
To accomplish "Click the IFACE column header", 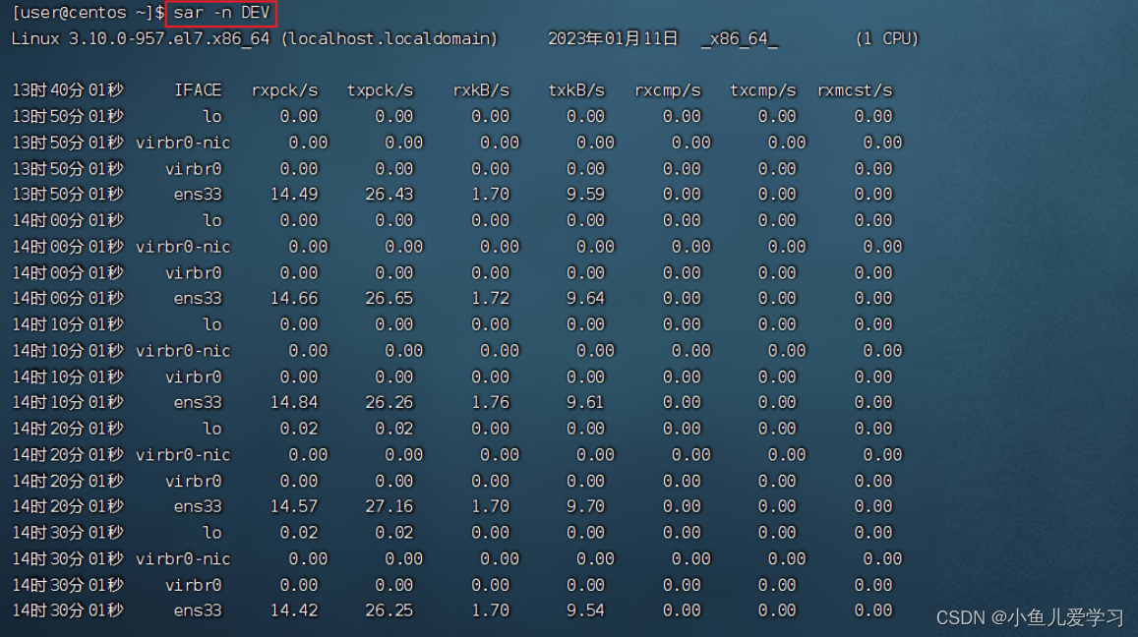I will 198,90.
